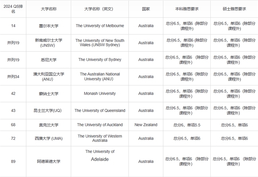Select rank cell '43'
Viewport: 258px width, 177px height.
[13, 110]
